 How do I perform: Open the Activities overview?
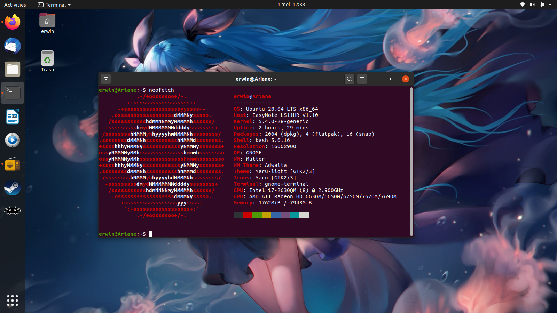[15, 5]
